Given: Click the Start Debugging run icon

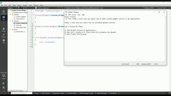Looking at the screenshot, I should coord(3,87).
